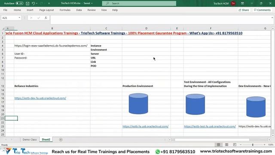Click the Save icon in title bar
Image resolution: width=275 pixels, height=155 pixels.
[27, 3]
